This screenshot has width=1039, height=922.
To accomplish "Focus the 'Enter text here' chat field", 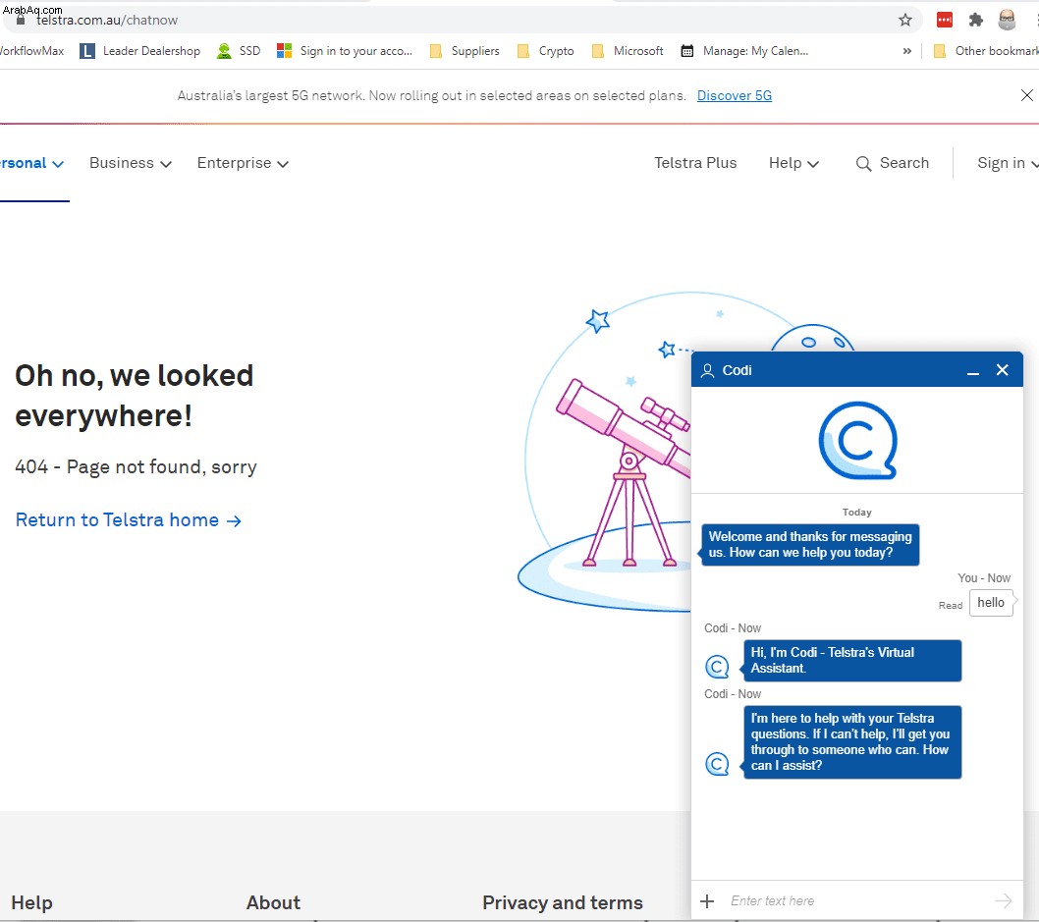I will (857, 900).
